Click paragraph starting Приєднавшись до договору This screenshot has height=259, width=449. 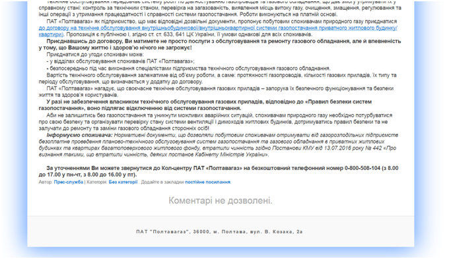220,45
